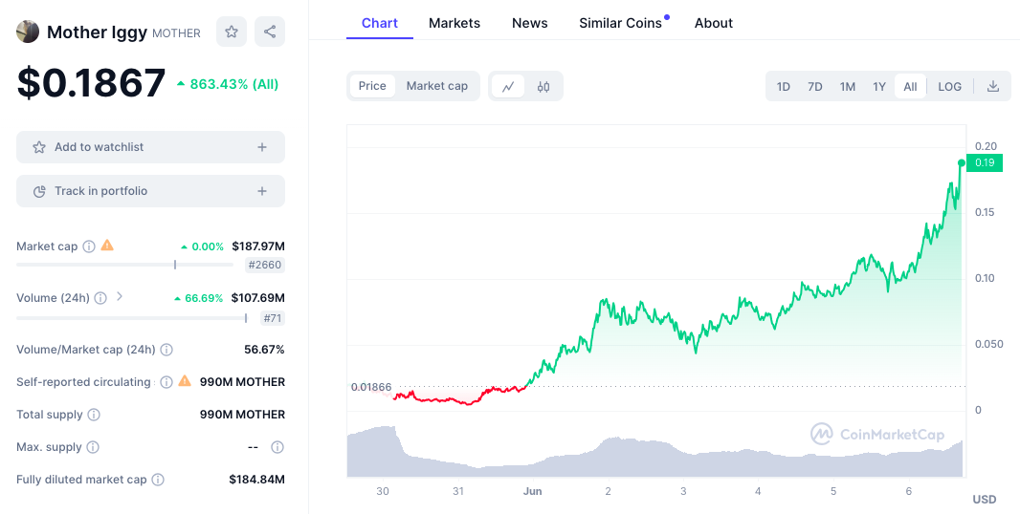Click the MOTHER ticker symbol
The width and height of the screenshot is (1020, 514).
tap(176, 33)
